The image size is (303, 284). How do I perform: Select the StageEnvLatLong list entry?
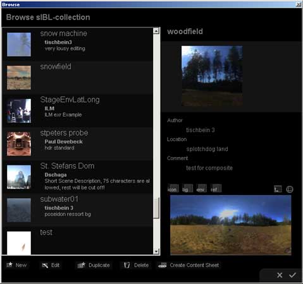pyautogui.click(x=78, y=110)
